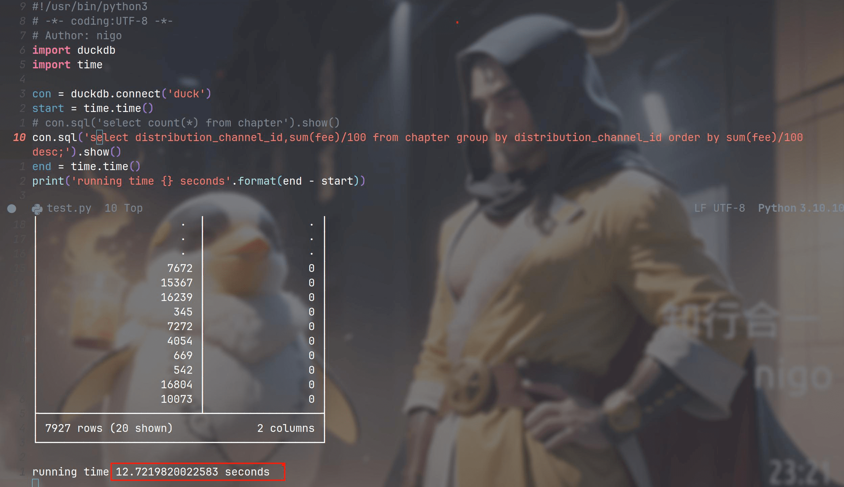Click the shebang line '#!/usr/bin/python3'

90,6
